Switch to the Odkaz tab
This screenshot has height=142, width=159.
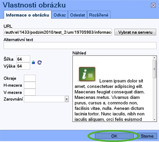click(59, 15)
